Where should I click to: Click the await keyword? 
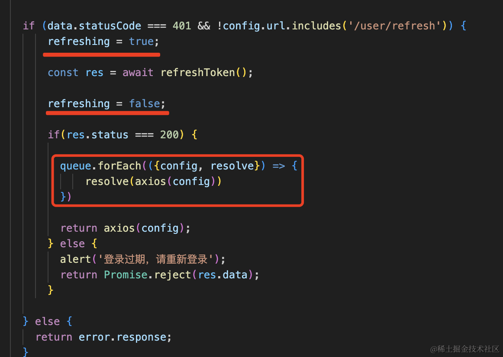coord(138,73)
